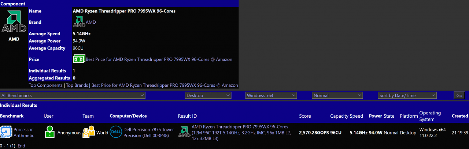Expand the Normal state dropdown
The height and width of the screenshot is (149, 469).
[337, 95]
